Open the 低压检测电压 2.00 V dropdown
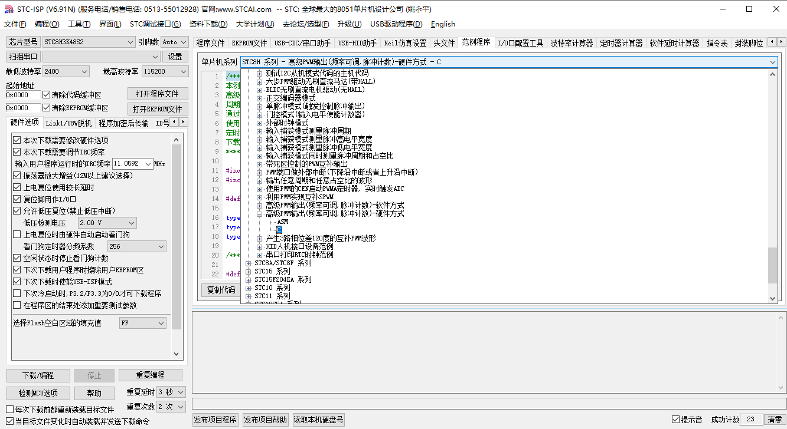This screenshot has height=429, width=787. point(107,223)
